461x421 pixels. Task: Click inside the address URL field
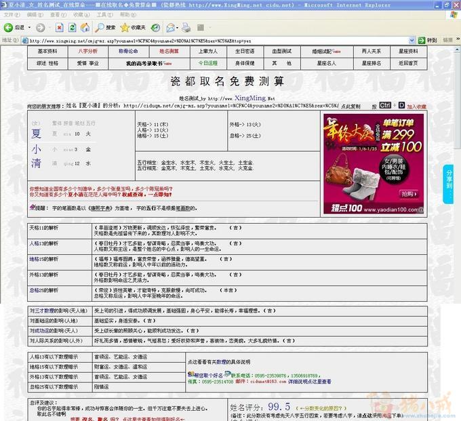[218, 41]
